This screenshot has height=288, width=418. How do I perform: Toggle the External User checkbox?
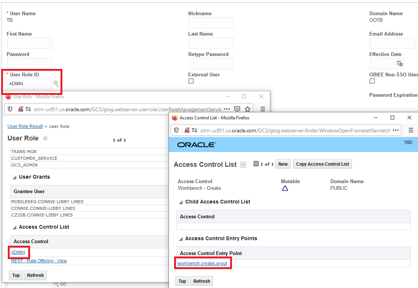(x=191, y=81)
